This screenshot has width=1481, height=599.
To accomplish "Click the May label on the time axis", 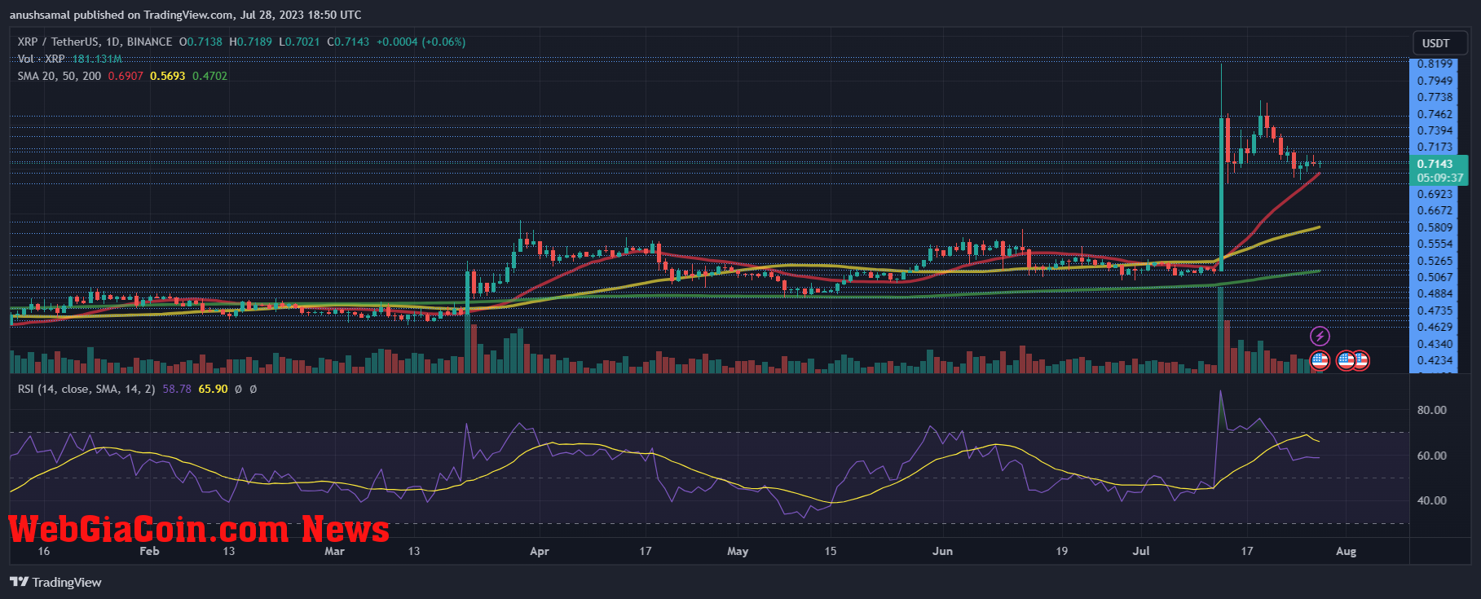I will [738, 551].
